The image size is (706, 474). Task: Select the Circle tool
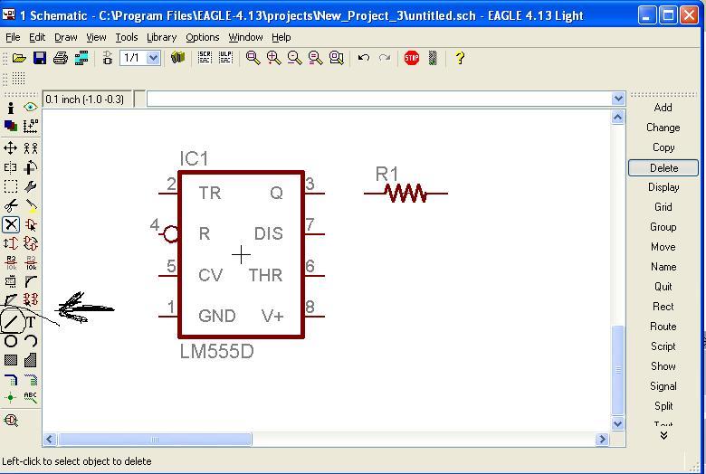(11, 341)
